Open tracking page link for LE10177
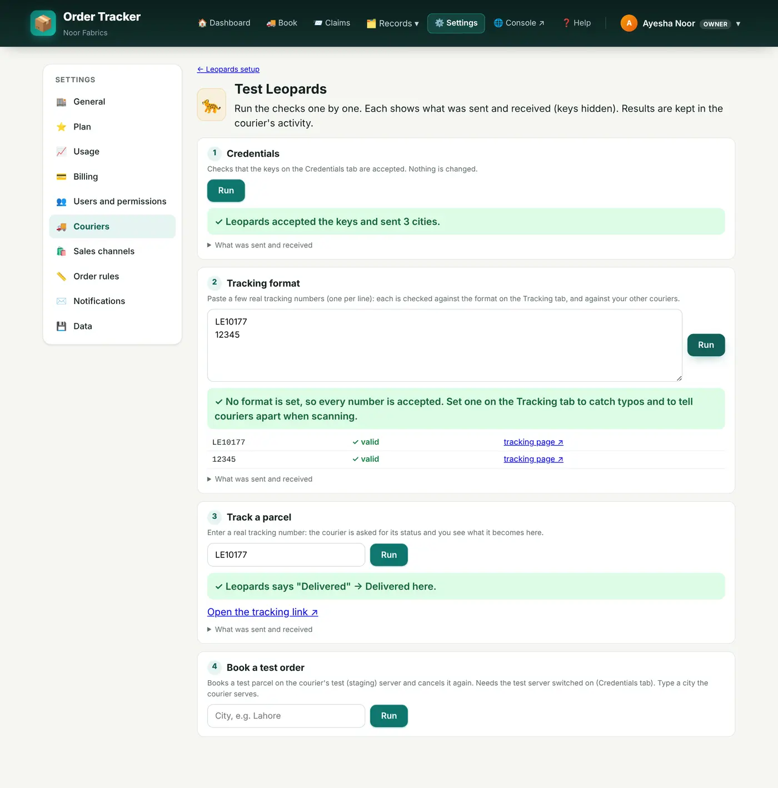Image resolution: width=778 pixels, height=788 pixels. [533, 442]
